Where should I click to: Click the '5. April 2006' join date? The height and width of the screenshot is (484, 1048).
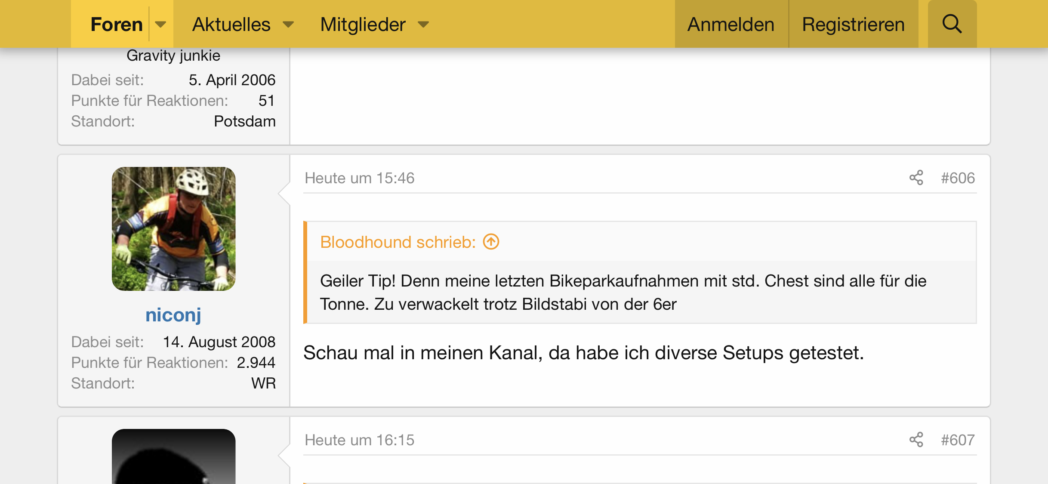[232, 80]
